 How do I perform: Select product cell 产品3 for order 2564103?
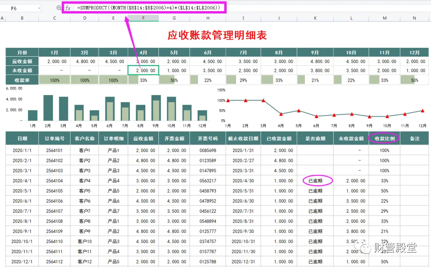coord(113,170)
